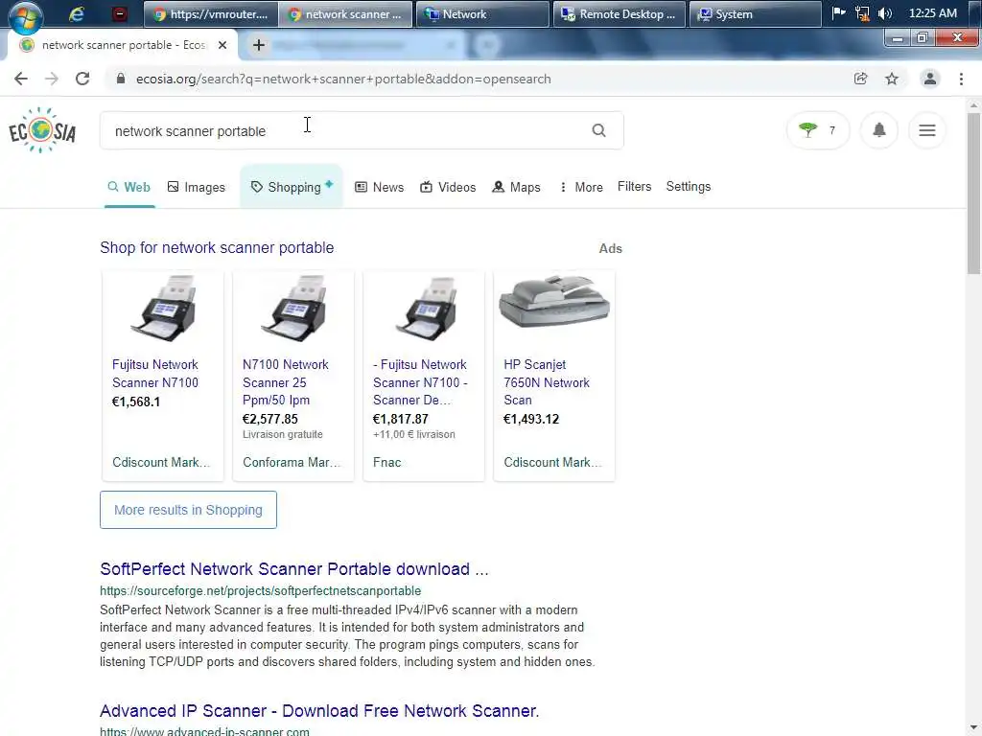
Task: Share this page icon in address bar
Action: pos(860,79)
